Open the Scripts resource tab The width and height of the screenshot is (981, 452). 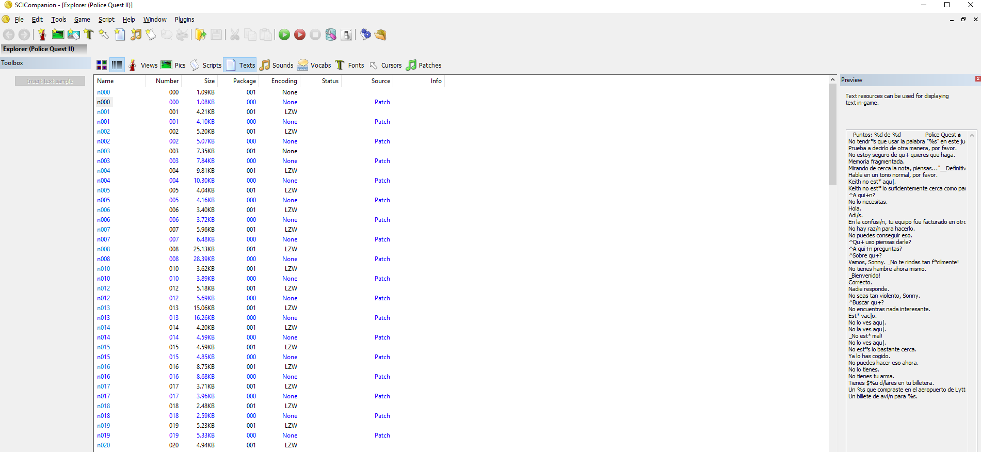coord(205,65)
